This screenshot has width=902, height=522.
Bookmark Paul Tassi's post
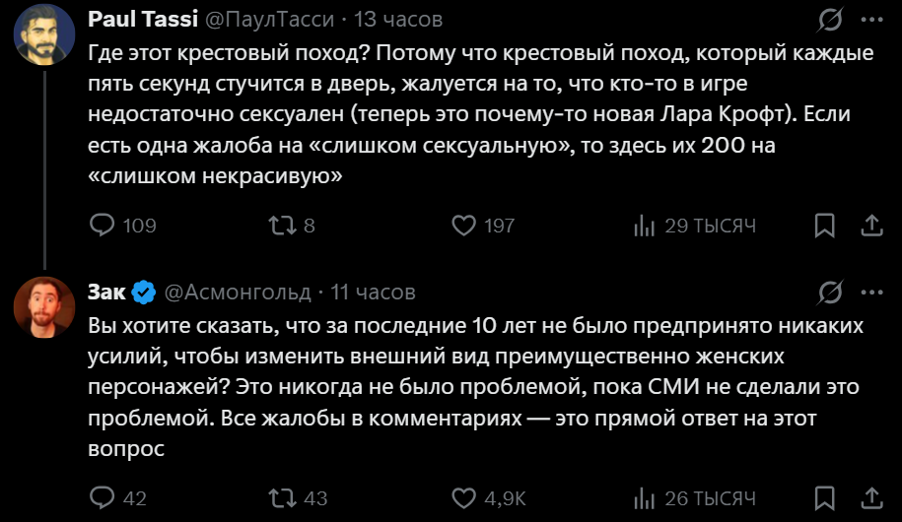click(x=825, y=226)
